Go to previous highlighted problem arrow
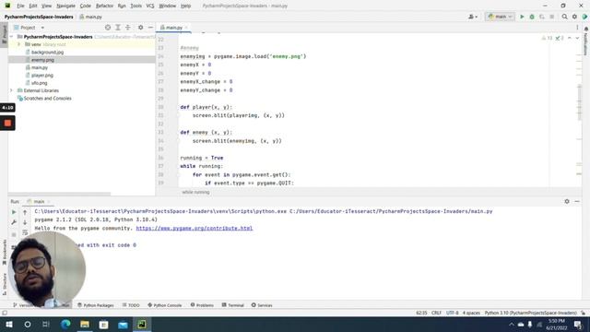Screen dimensions: 590x332 click(x=570, y=38)
